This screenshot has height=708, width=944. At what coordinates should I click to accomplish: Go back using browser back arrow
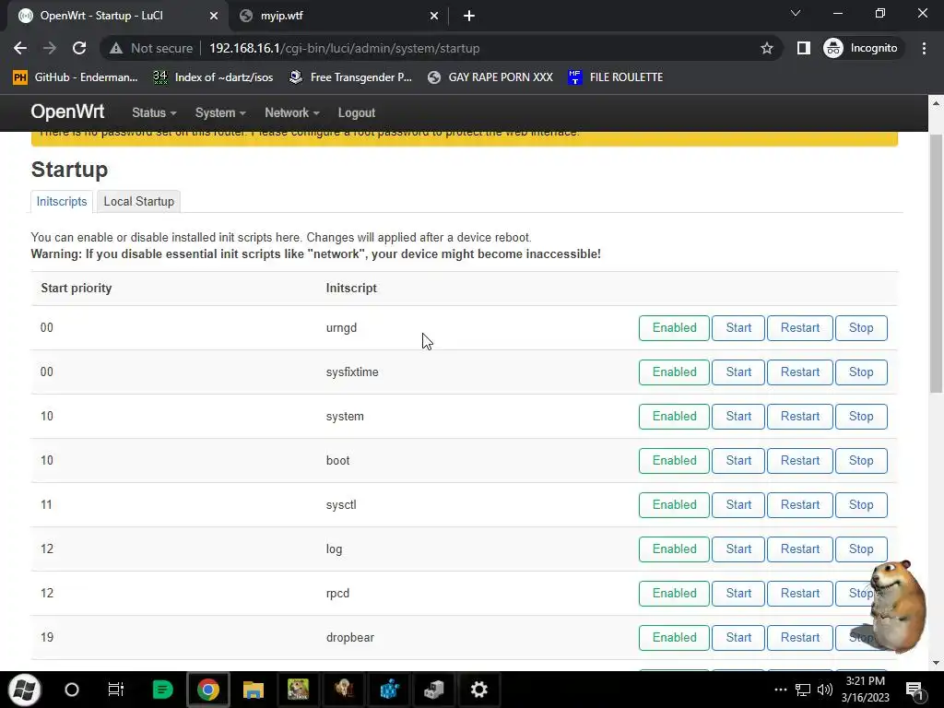(20, 48)
